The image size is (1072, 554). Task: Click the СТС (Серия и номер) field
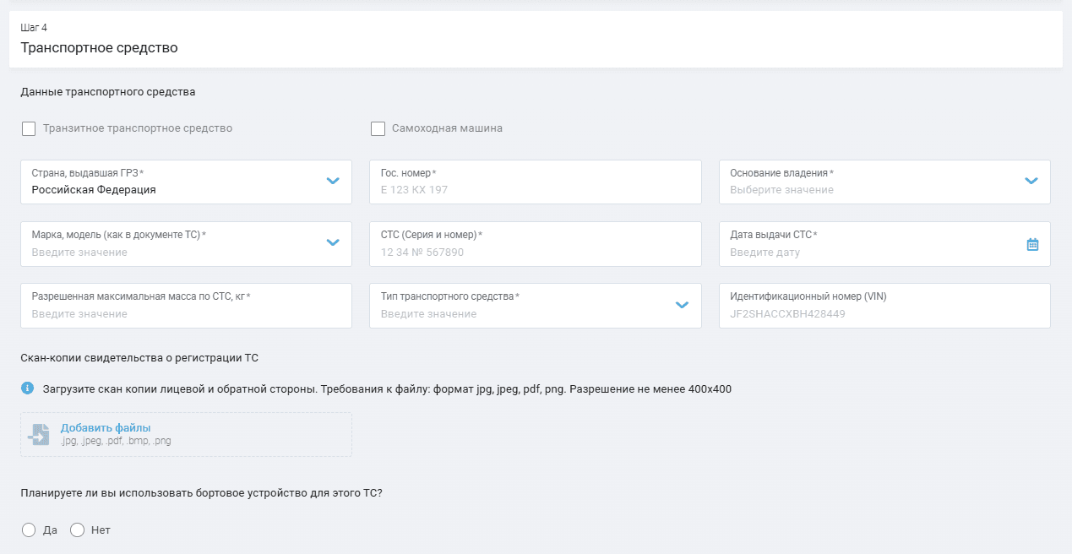point(536,244)
